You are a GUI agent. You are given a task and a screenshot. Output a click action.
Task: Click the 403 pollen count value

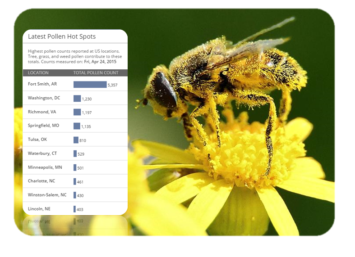coord(80,210)
